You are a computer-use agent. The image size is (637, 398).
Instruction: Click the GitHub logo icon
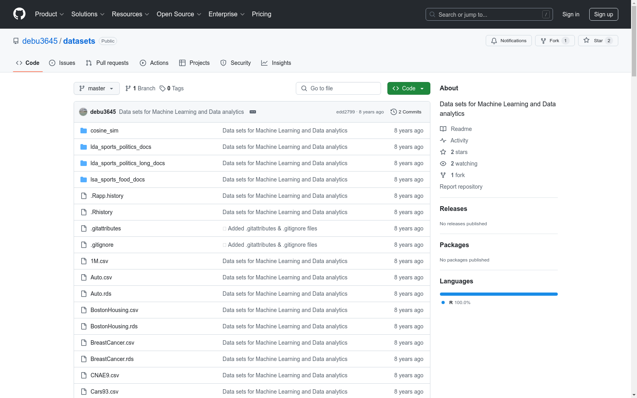pyautogui.click(x=19, y=14)
